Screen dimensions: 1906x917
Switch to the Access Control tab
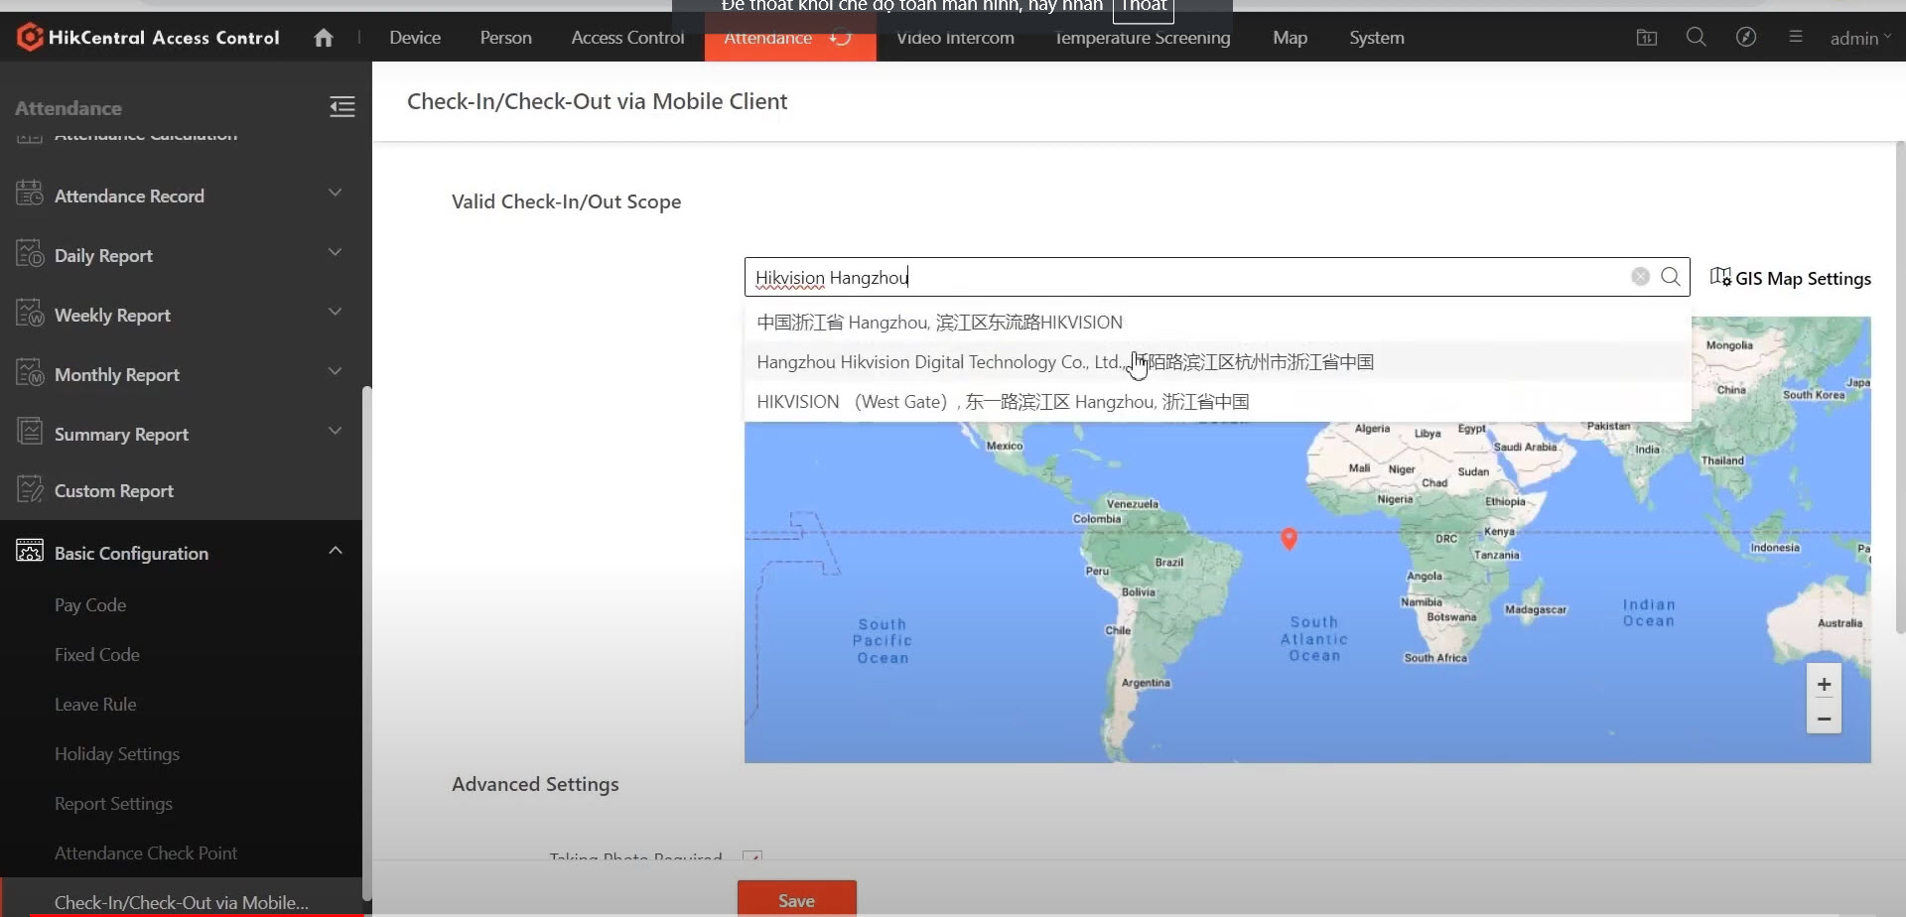coord(627,38)
